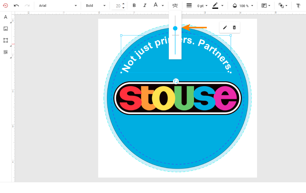This screenshot has height=193, width=306.
Task: Edit text using the pencil icon
Action: click(225, 28)
